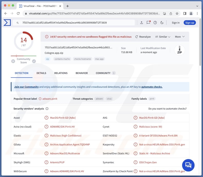Click the mac-app tag
This screenshot has width=203, height=177.
click(99, 59)
